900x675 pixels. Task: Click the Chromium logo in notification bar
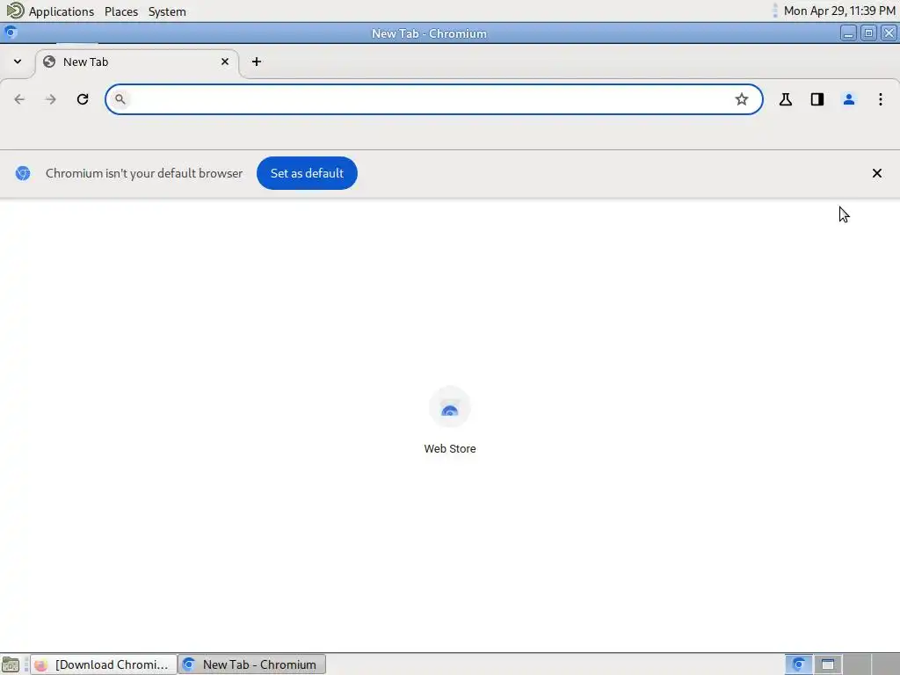(23, 173)
